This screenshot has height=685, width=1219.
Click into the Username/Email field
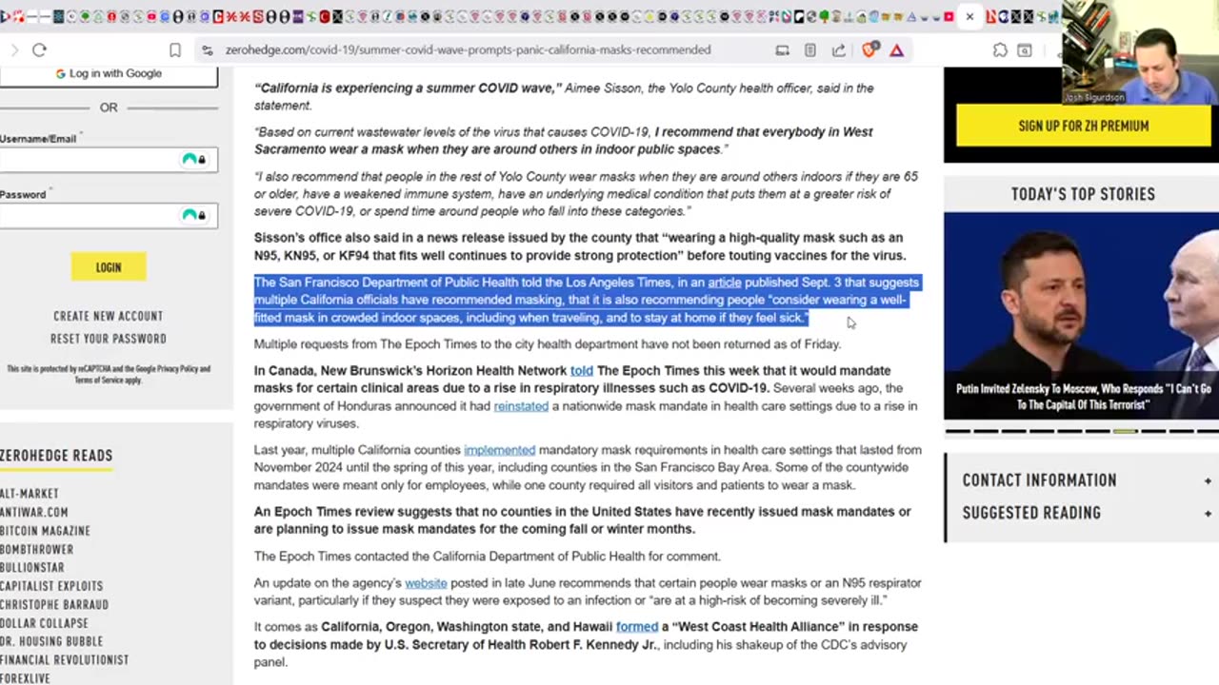(109, 160)
